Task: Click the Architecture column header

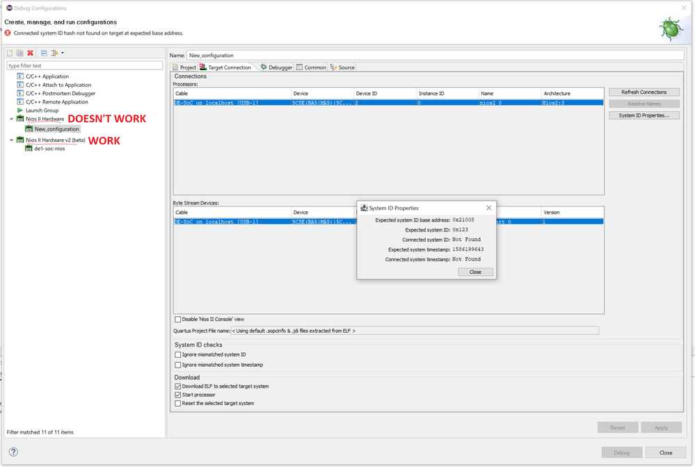Action: click(x=573, y=93)
